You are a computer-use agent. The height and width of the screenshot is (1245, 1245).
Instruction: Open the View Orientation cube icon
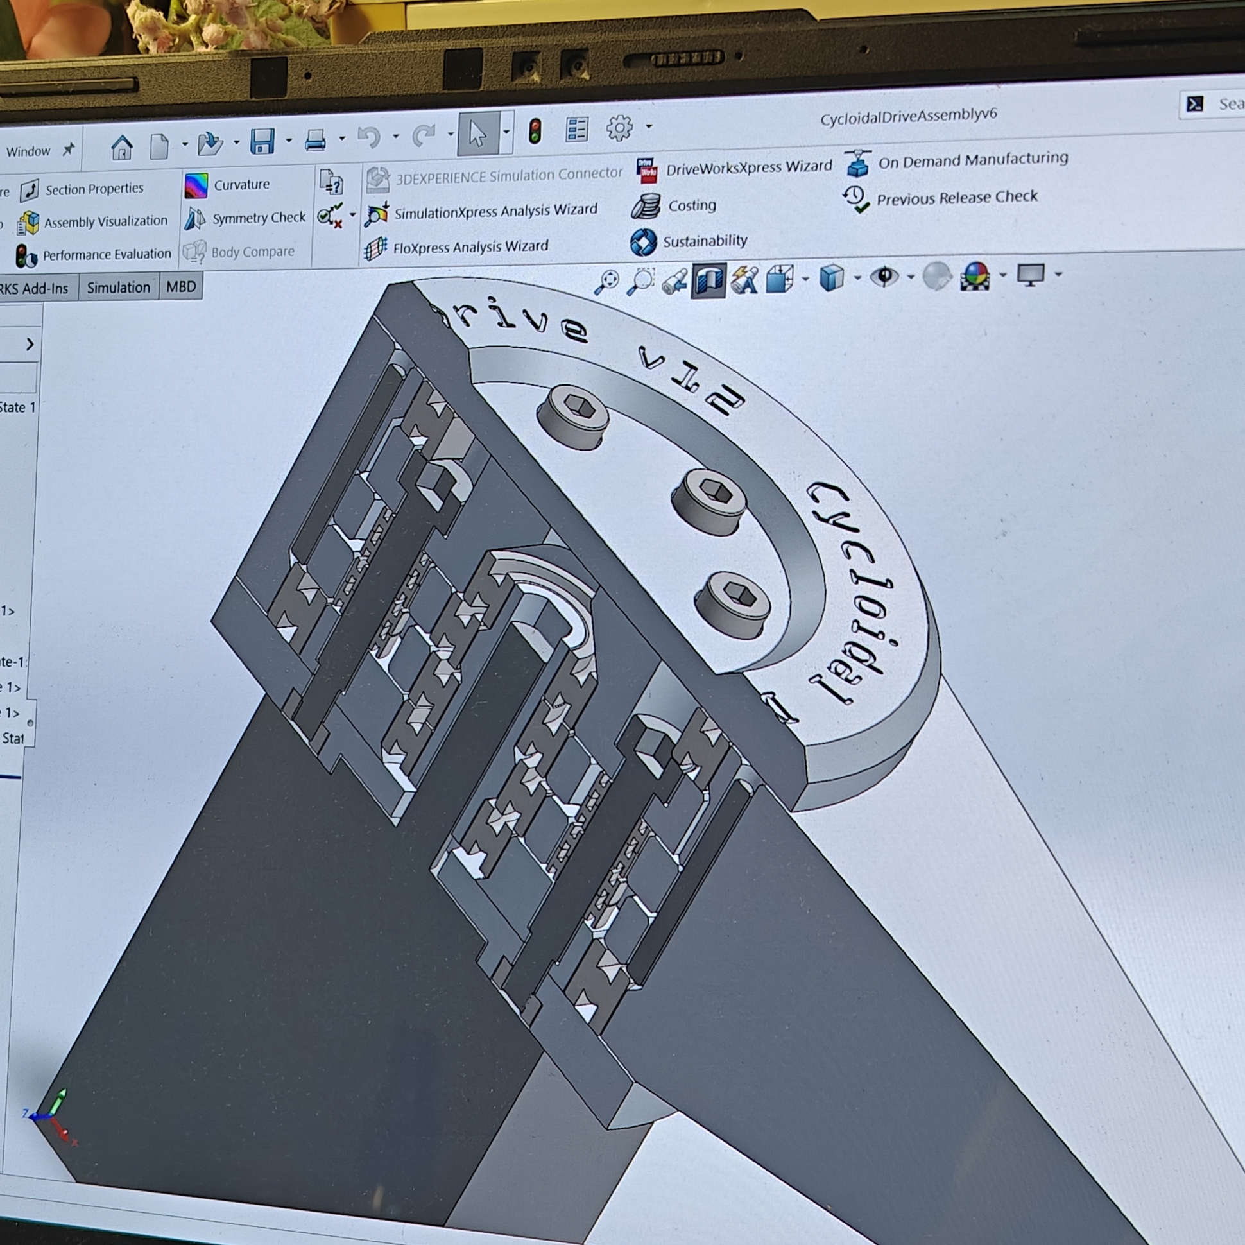(x=779, y=279)
